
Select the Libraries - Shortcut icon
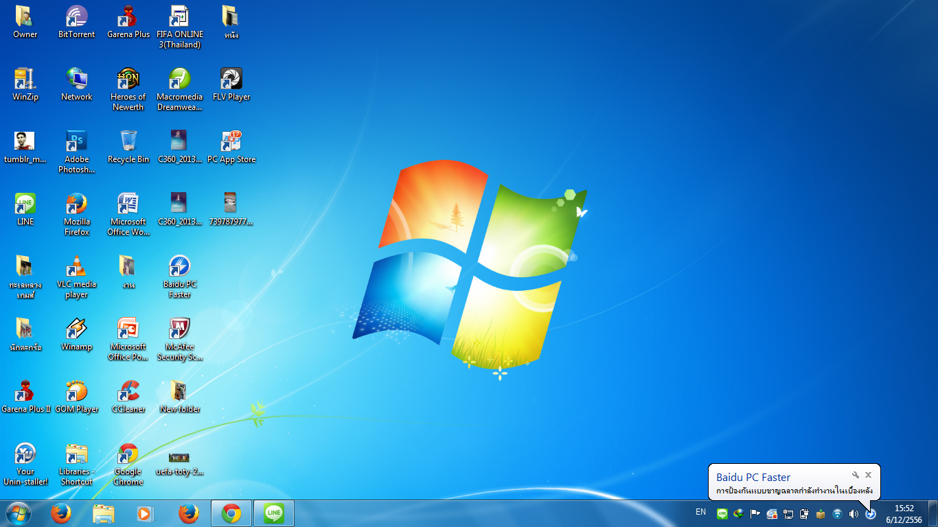(76, 464)
